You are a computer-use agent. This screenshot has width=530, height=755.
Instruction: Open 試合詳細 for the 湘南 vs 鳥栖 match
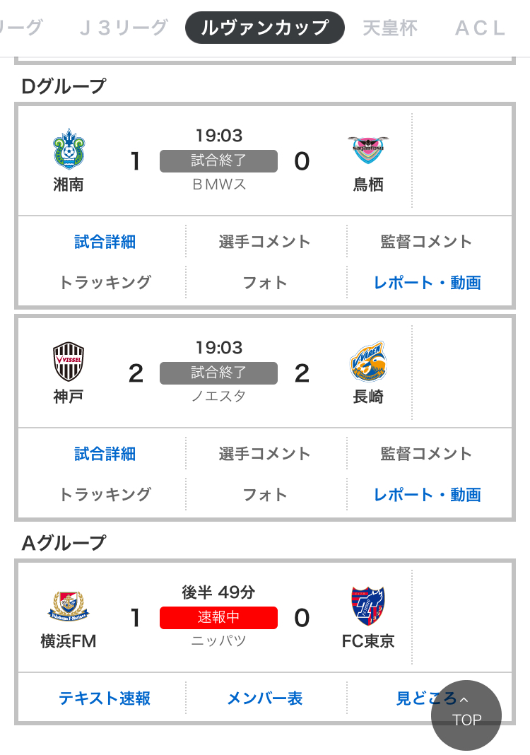pos(105,242)
